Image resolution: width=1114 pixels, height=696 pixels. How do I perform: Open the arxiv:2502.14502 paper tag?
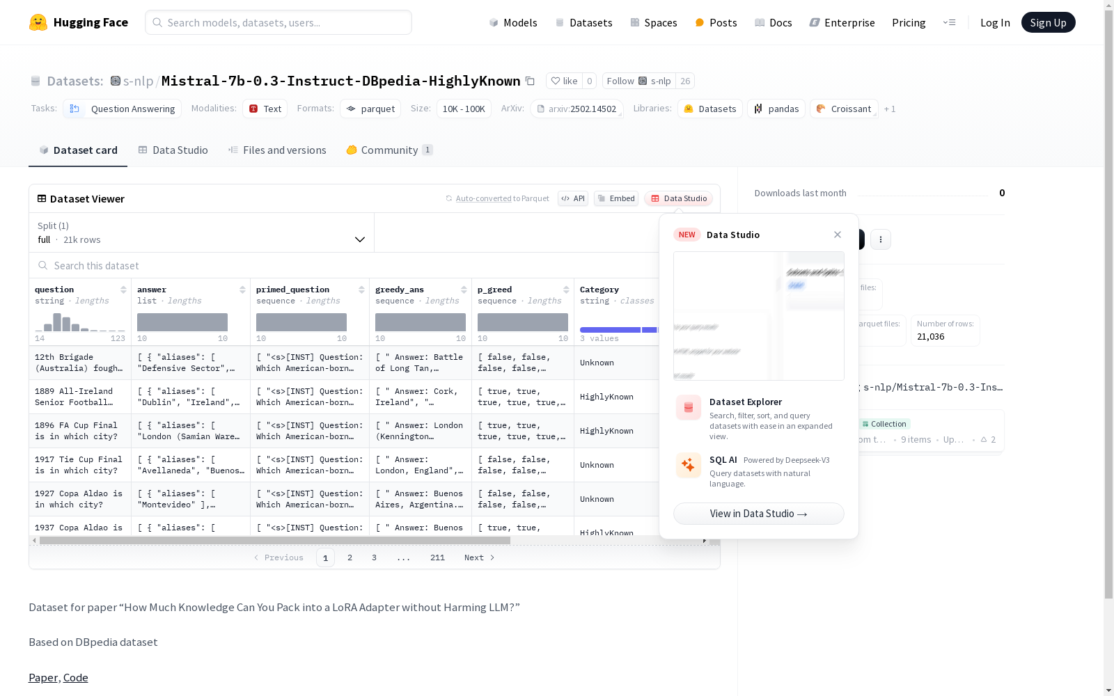pyautogui.click(x=576, y=109)
